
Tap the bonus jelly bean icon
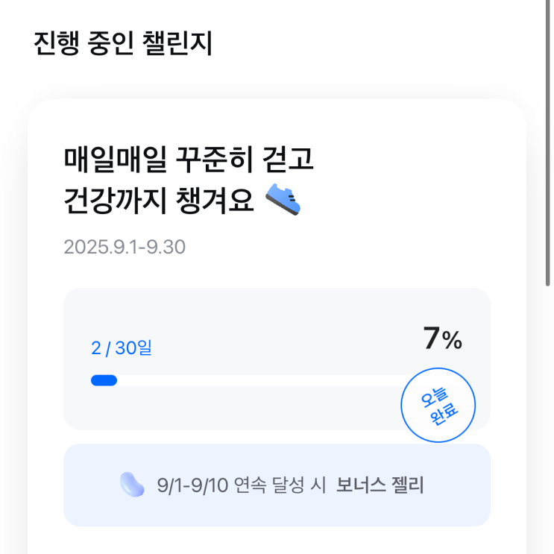133,485
